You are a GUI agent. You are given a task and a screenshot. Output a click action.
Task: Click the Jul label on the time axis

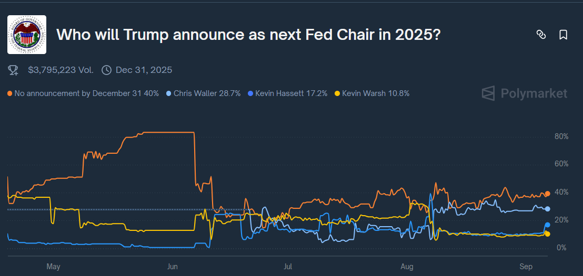point(287,267)
